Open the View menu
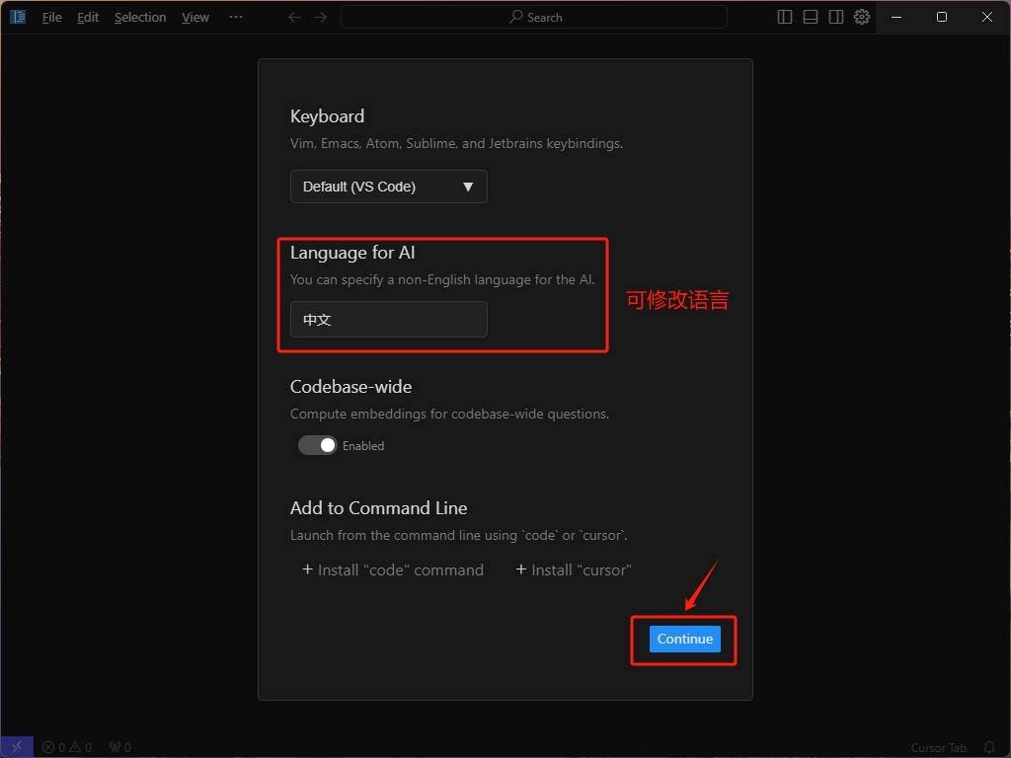The width and height of the screenshot is (1011, 758). pos(194,18)
